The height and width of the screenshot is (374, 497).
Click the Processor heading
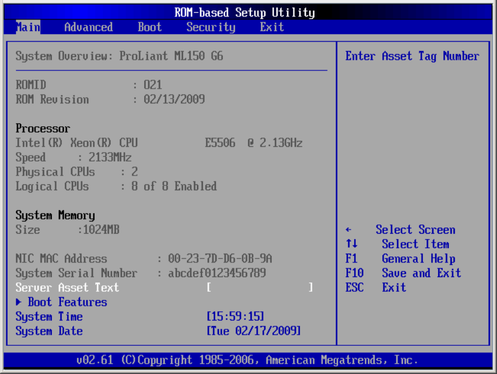(43, 129)
